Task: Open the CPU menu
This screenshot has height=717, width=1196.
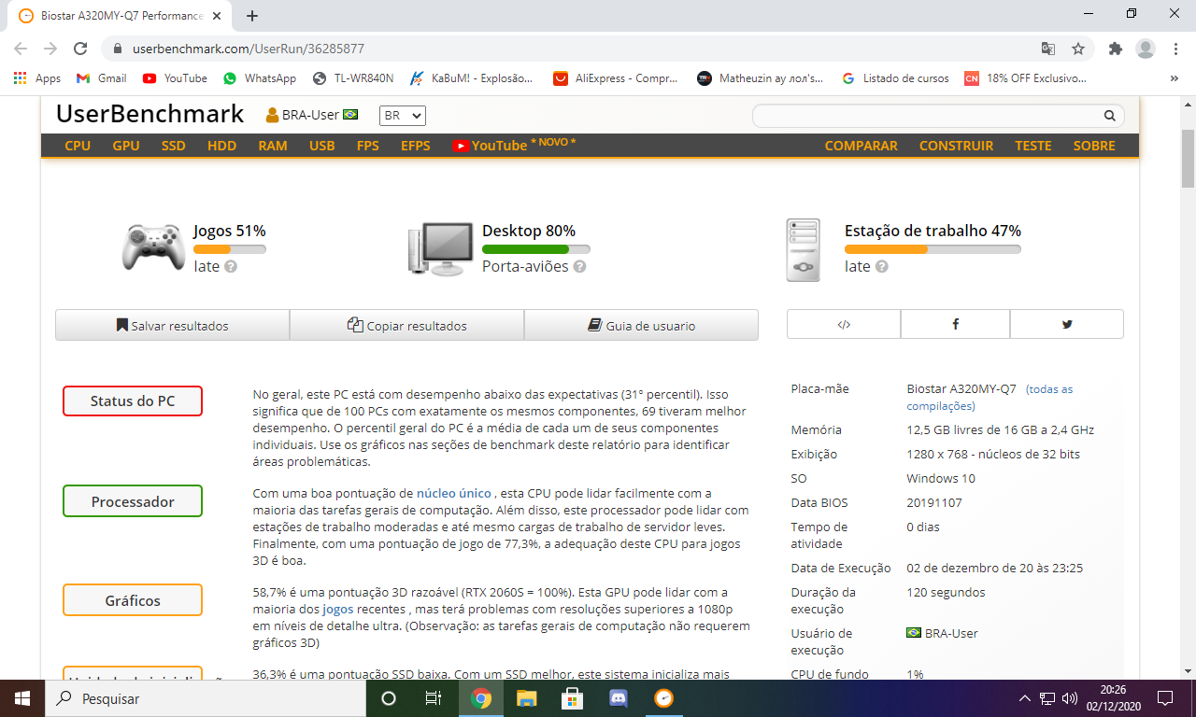Action: pyautogui.click(x=78, y=146)
